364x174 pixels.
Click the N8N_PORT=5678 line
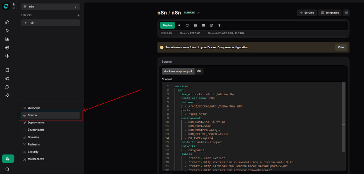[198, 126]
